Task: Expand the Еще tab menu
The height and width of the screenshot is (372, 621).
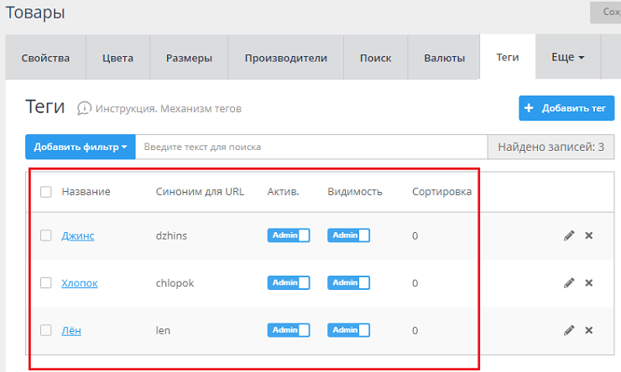Action: tap(567, 58)
